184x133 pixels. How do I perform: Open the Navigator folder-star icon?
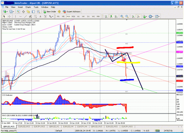tap(28, 11)
